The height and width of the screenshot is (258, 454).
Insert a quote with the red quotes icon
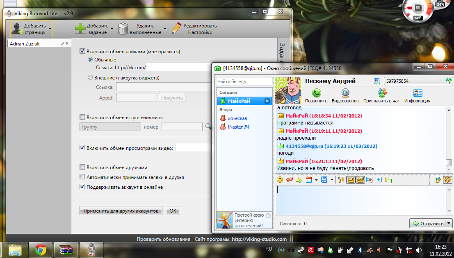pyautogui.click(x=289, y=180)
